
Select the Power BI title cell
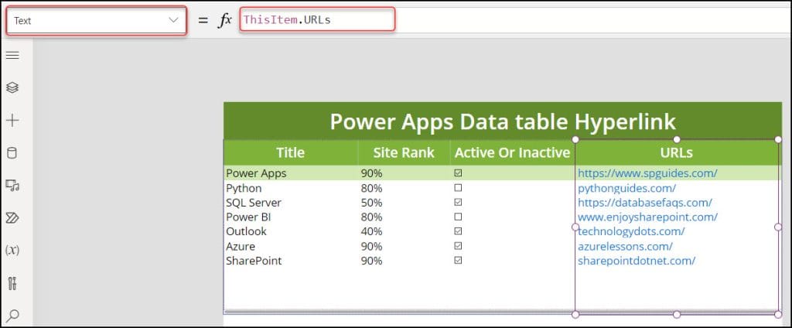[x=247, y=217]
